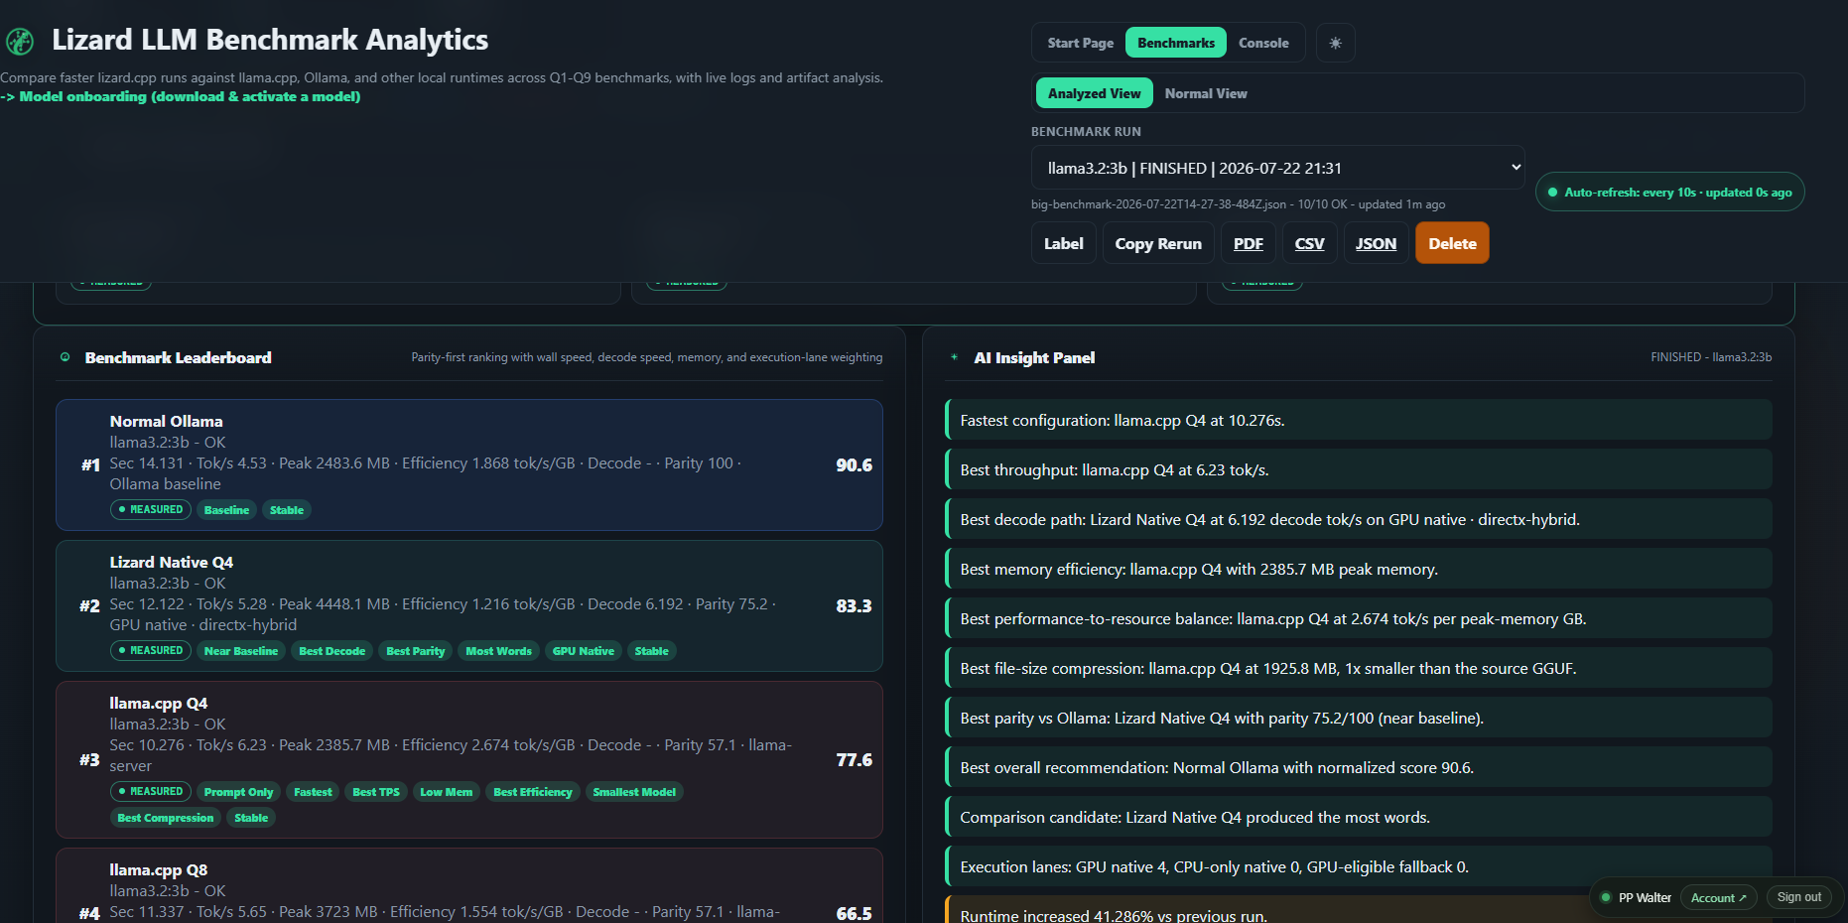1848x923 pixels.
Task: Click the 90.6 score on Normal Ollama
Action: pos(854,464)
